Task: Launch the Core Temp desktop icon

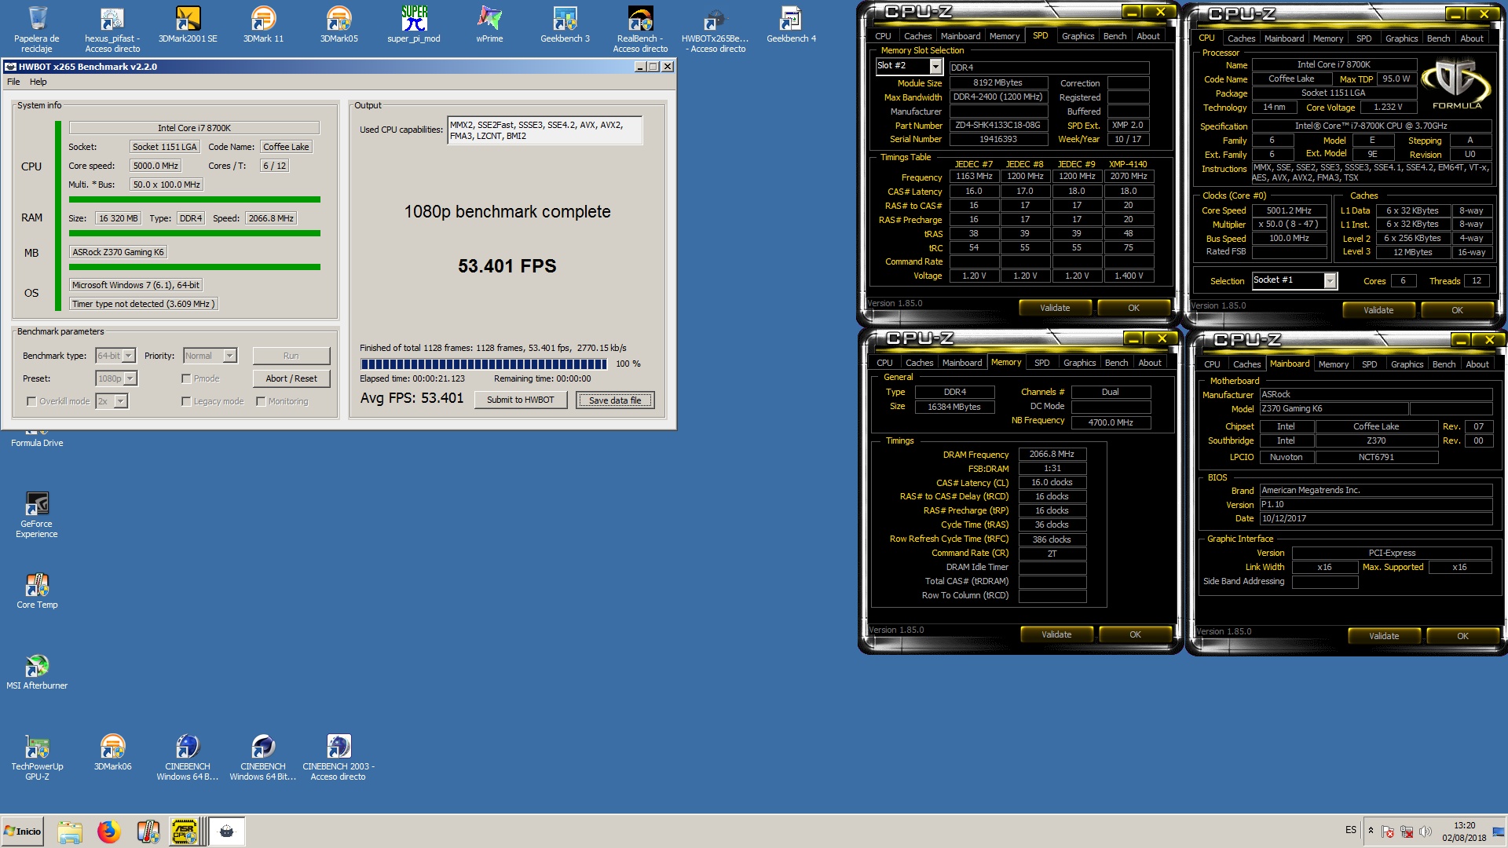Action: pos(37,590)
